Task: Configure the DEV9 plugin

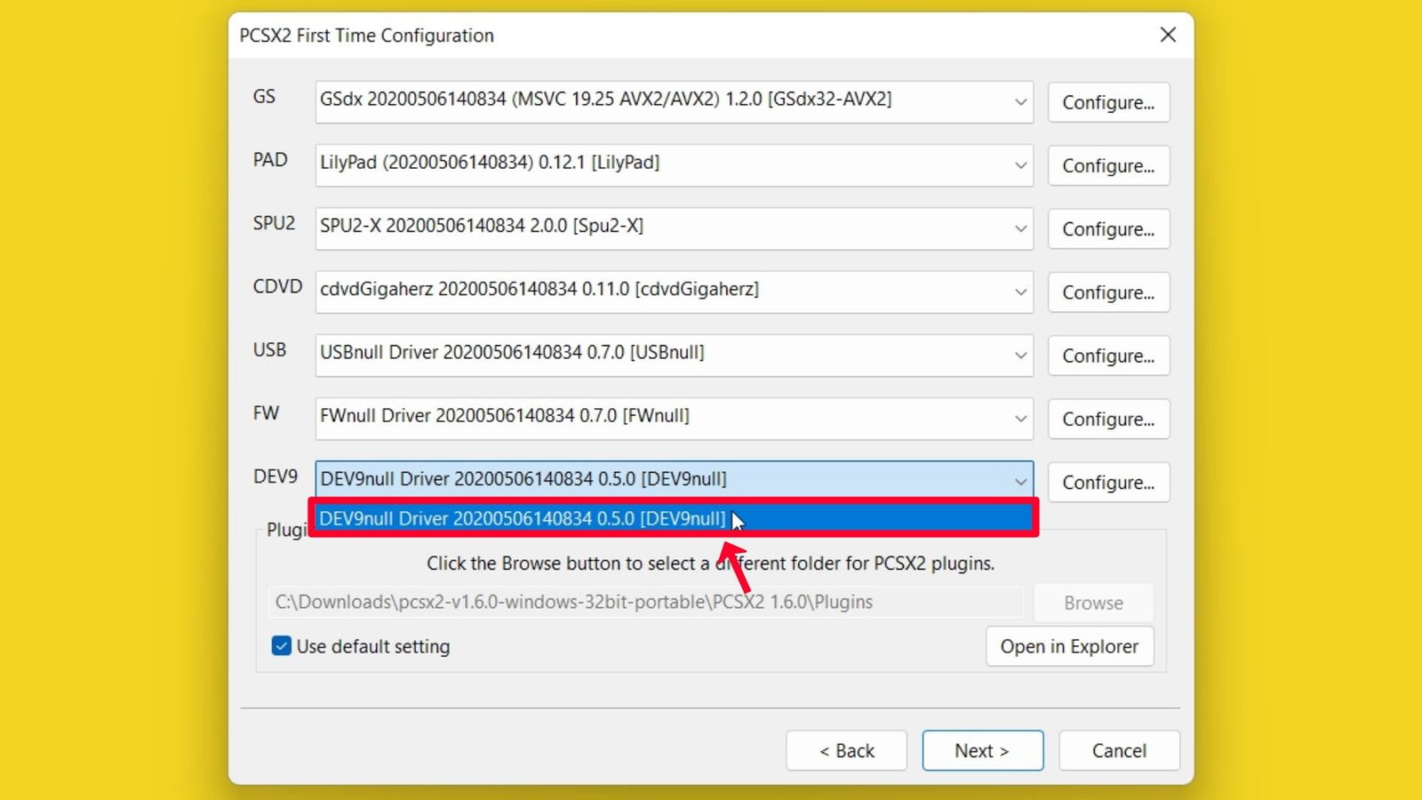Action: click(1108, 482)
